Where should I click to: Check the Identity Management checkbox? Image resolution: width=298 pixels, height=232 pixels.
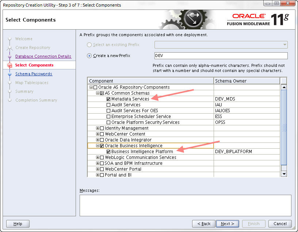[102, 128]
